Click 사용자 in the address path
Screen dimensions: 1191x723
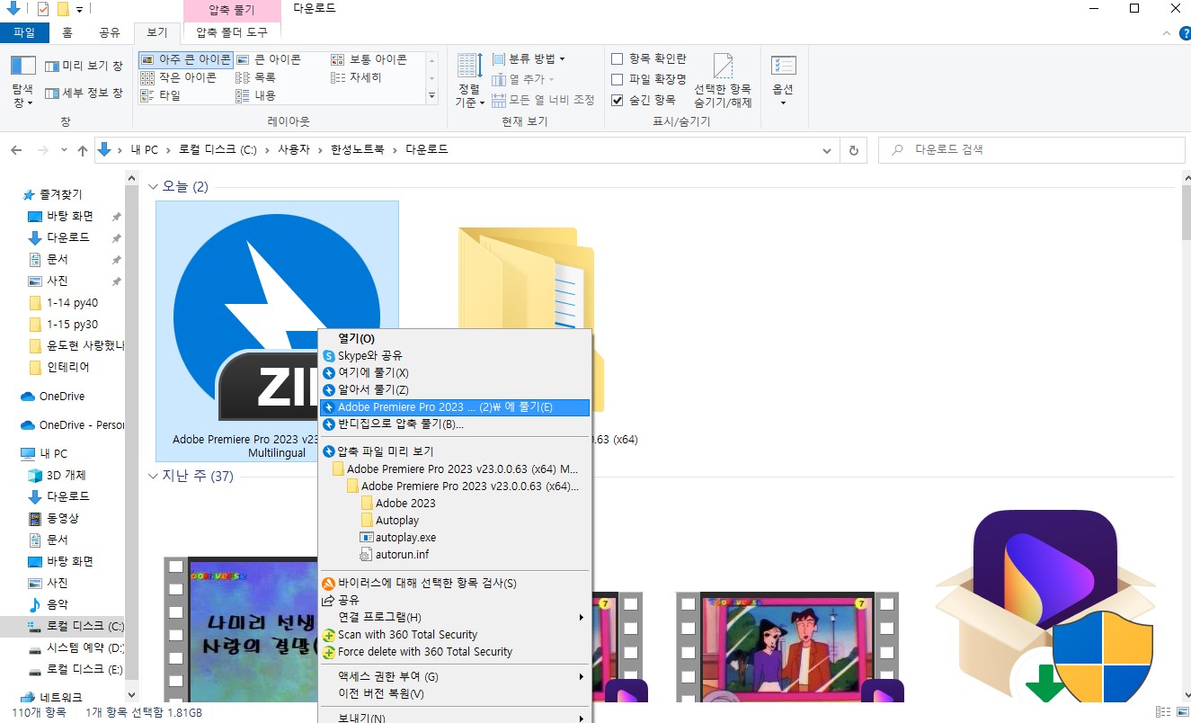(x=293, y=150)
